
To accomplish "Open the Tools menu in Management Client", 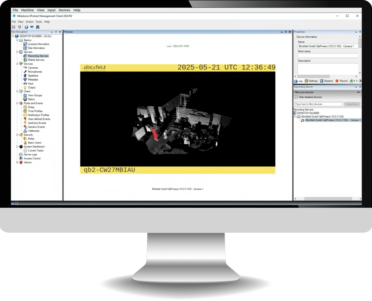I will [39, 21].
